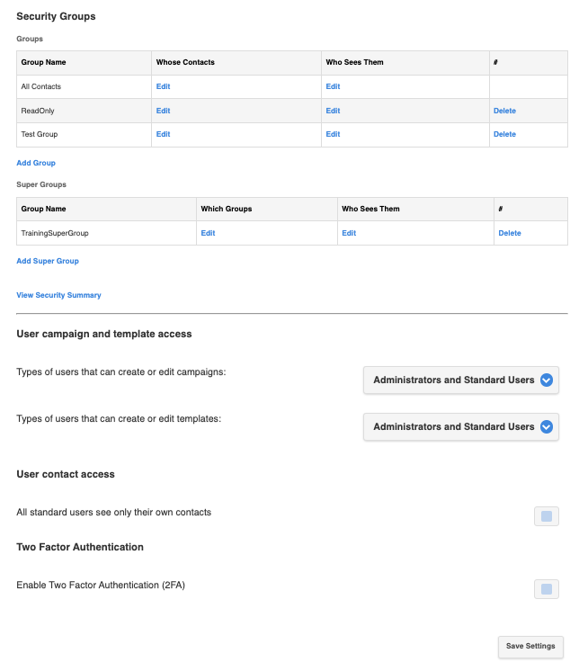579x671 pixels.
Task: Edit Whose Contacts for Test Group
Action: pyautogui.click(x=163, y=134)
